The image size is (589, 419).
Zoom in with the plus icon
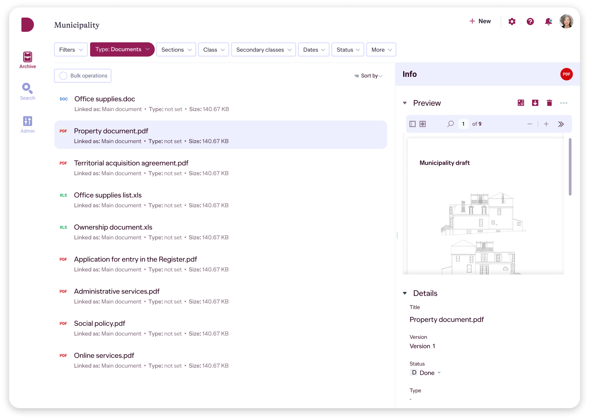[x=546, y=124]
